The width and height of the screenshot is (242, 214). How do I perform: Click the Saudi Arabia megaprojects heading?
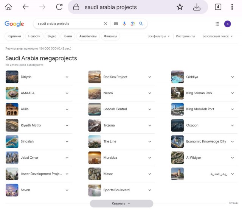[41, 58]
